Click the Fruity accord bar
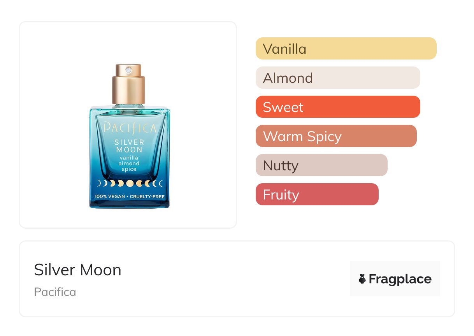Image resolution: width=474 pixels, height=336 pixels. [317, 194]
